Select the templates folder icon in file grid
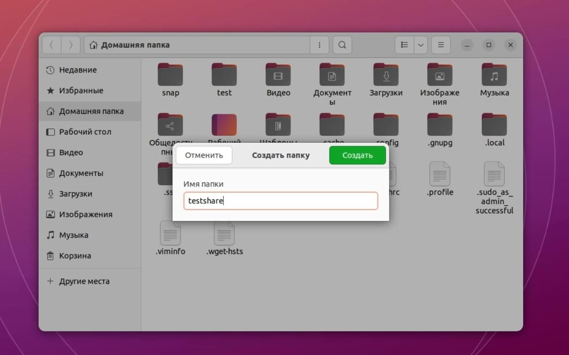 tap(278, 125)
